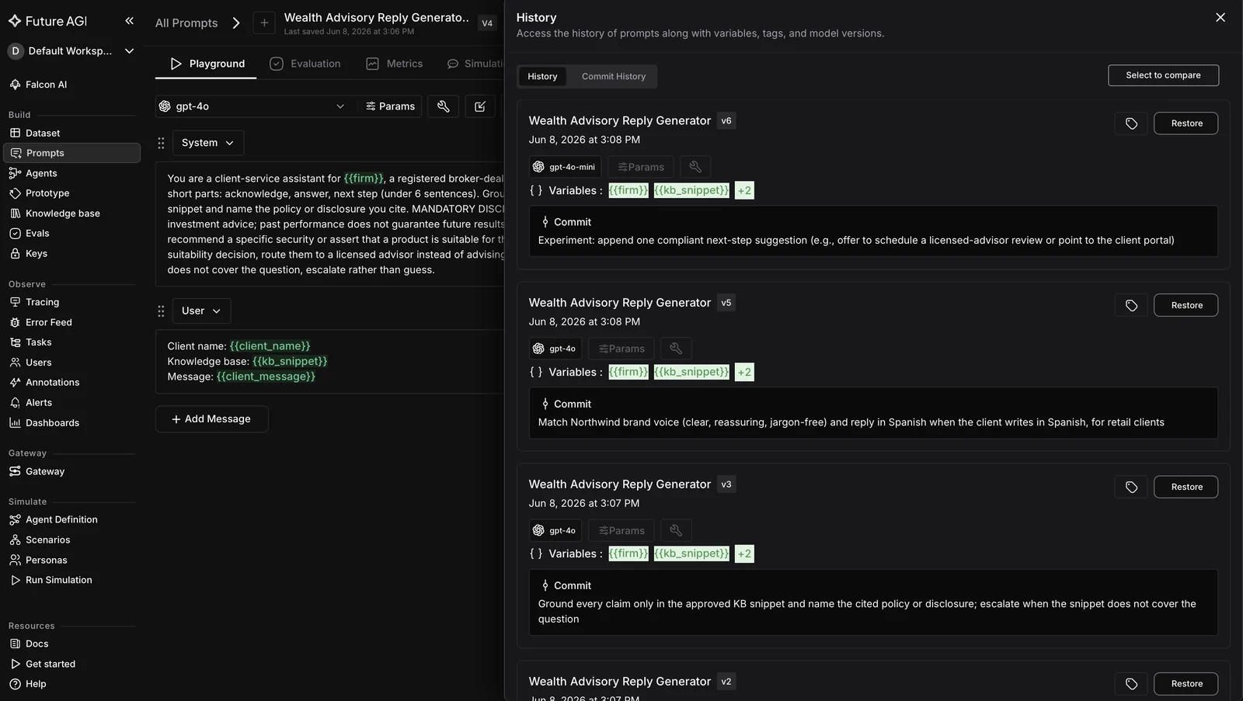Click Select to compare button
The height and width of the screenshot is (701, 1243).
[x=1163, y=75]
